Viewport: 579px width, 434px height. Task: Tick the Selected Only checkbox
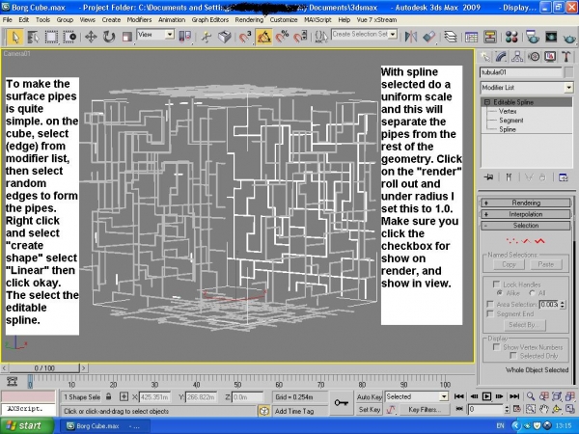coord(513,356)
